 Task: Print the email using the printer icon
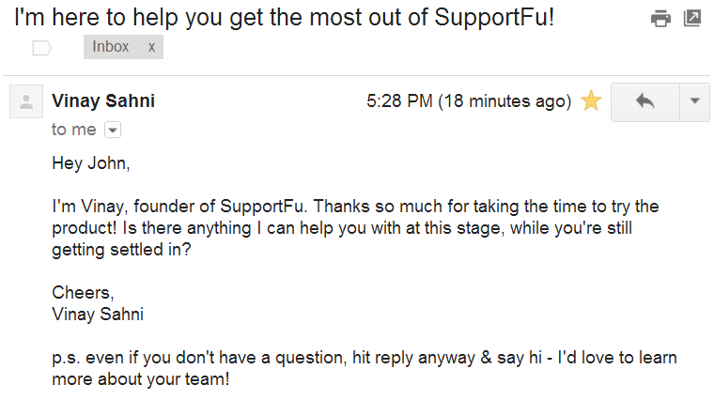[661, 18]
